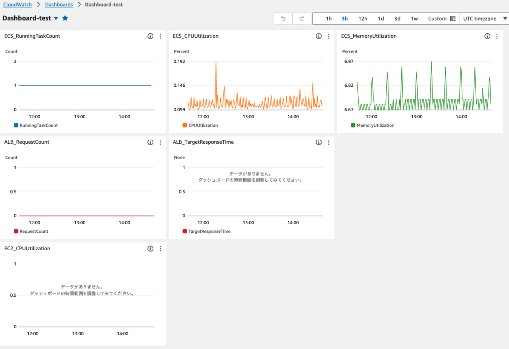Open three-dot menu on ECS_CPUUtilization widget
This screenshot has width=509, height=349.
329,36
